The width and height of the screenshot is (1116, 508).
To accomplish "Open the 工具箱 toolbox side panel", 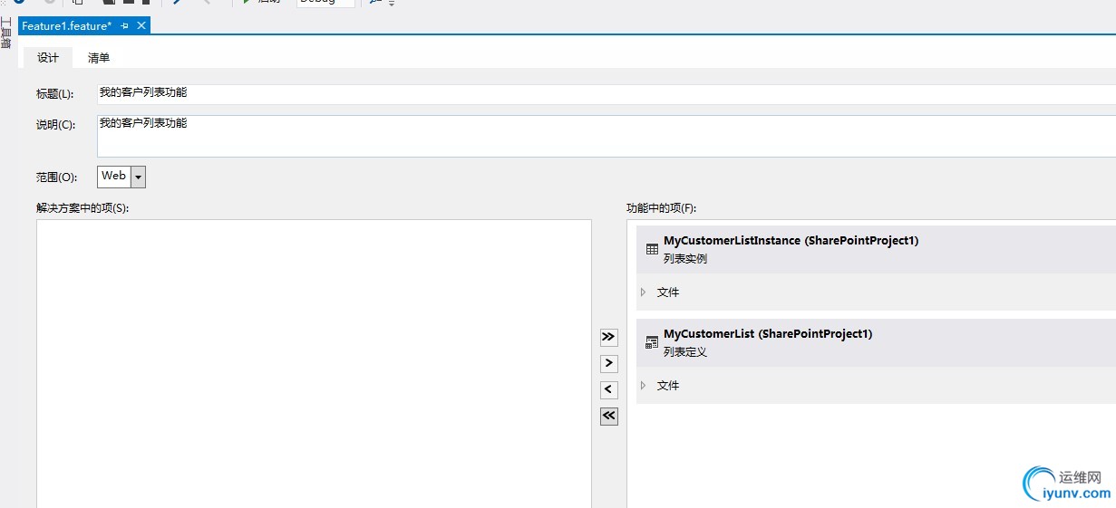I will tap(6, 31).
